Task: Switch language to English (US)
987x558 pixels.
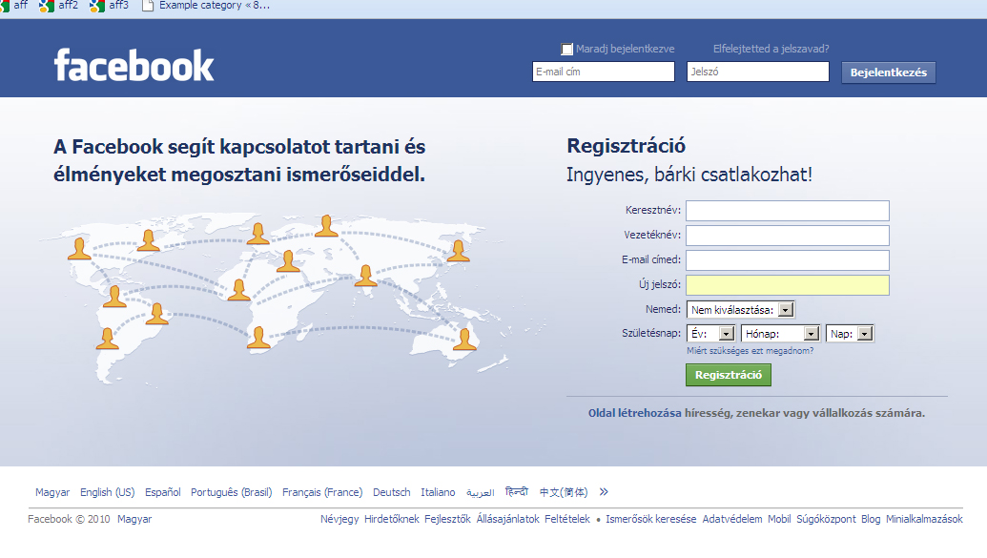Action: (107, 492)
